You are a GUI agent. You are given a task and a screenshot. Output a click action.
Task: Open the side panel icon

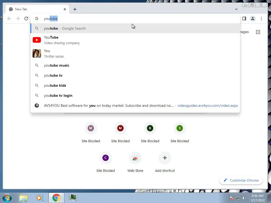pos(244,19)
